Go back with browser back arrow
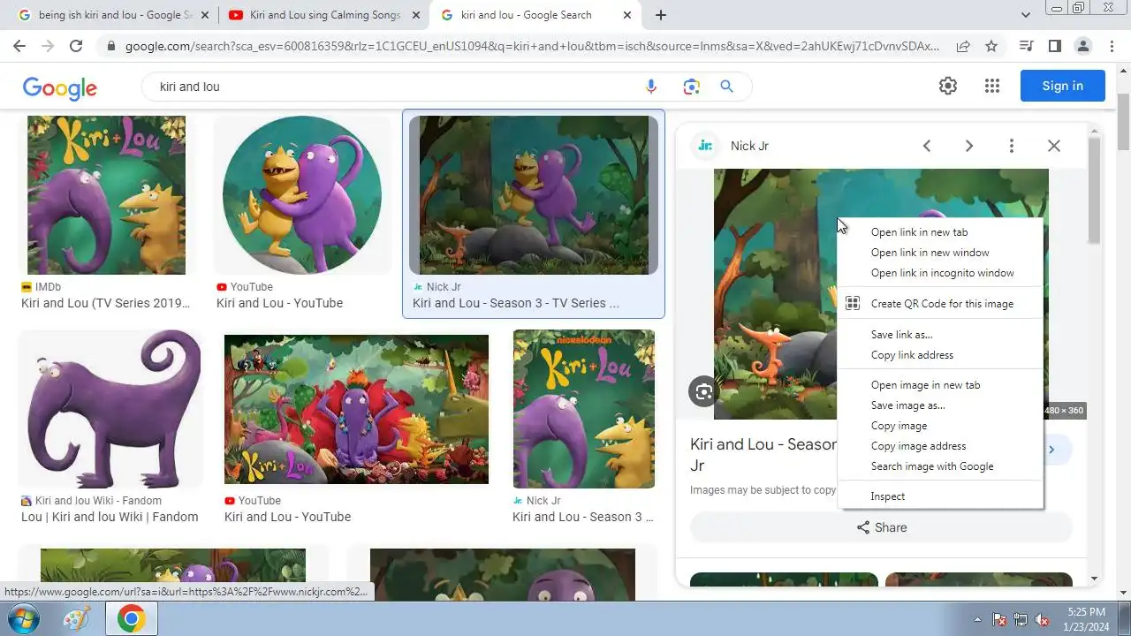 click(19, 46)
